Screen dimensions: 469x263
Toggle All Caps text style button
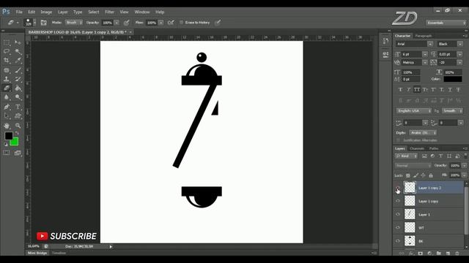[x=417, y=89]
